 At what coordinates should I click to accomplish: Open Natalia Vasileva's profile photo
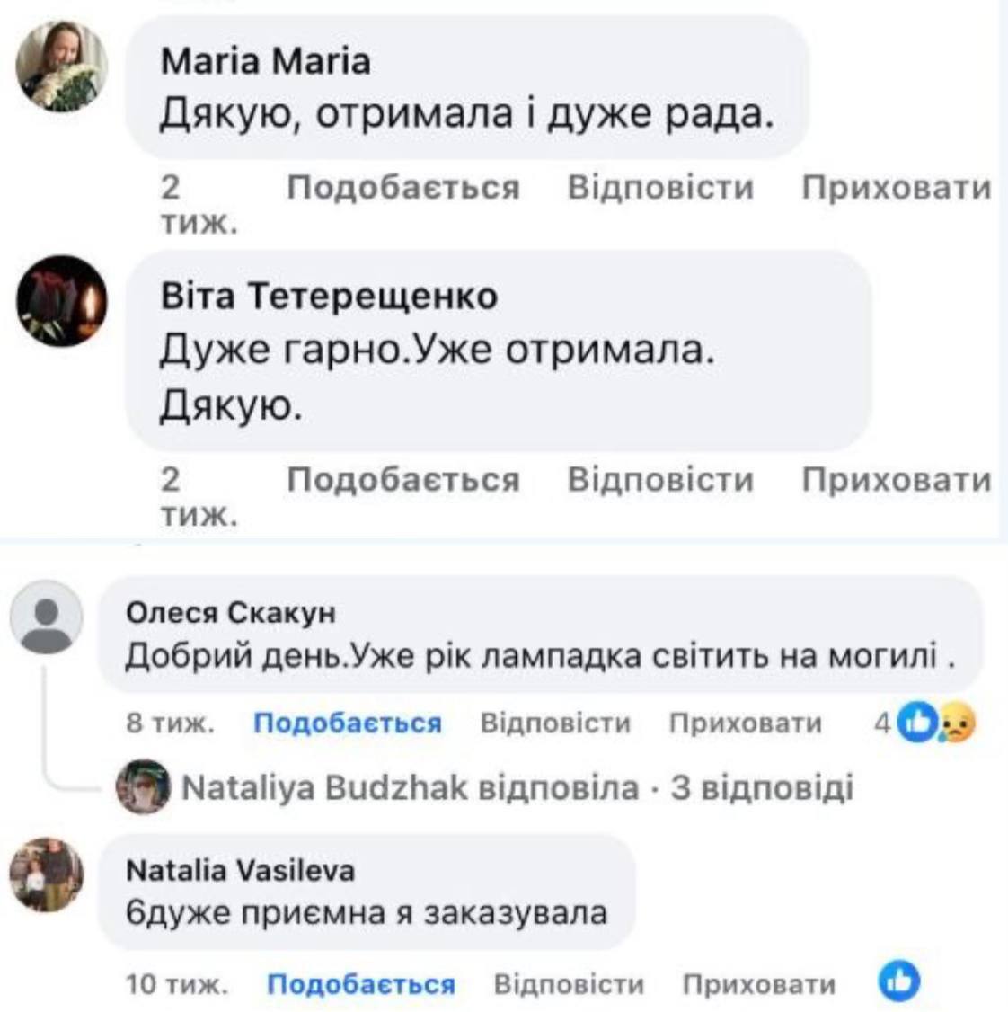coord(46,873)
